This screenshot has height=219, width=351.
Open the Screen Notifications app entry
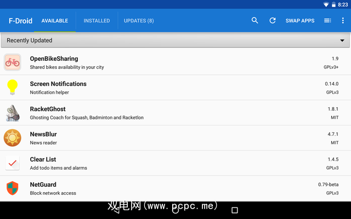point(175,88)
